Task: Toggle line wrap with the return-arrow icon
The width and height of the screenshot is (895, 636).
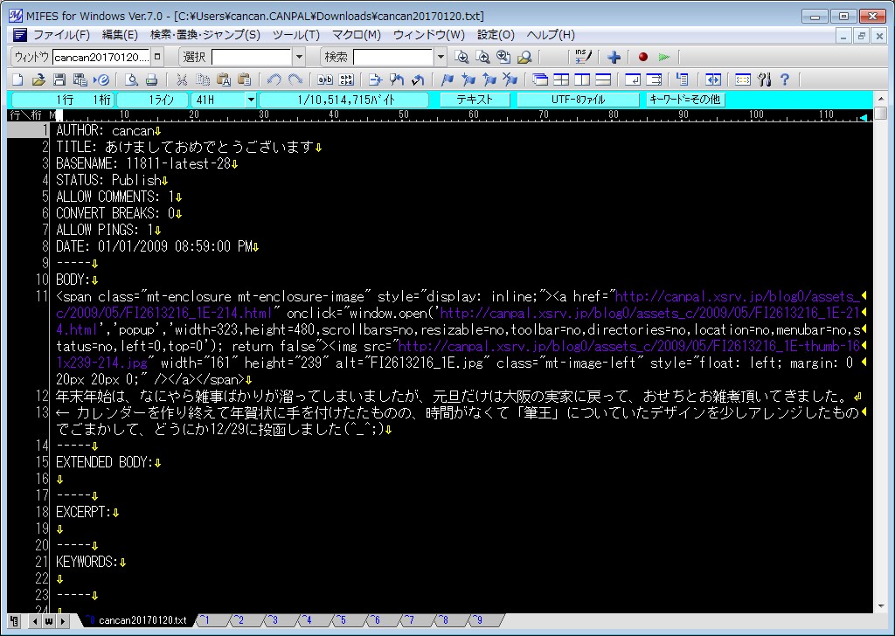Action: (x=633, y=79)
